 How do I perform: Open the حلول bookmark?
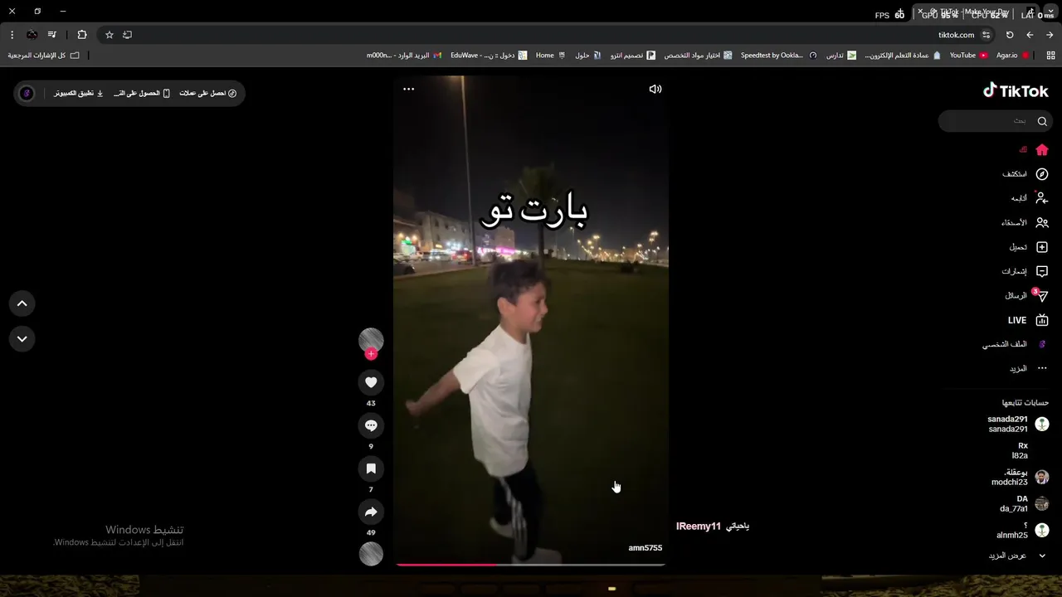(587, 56)
